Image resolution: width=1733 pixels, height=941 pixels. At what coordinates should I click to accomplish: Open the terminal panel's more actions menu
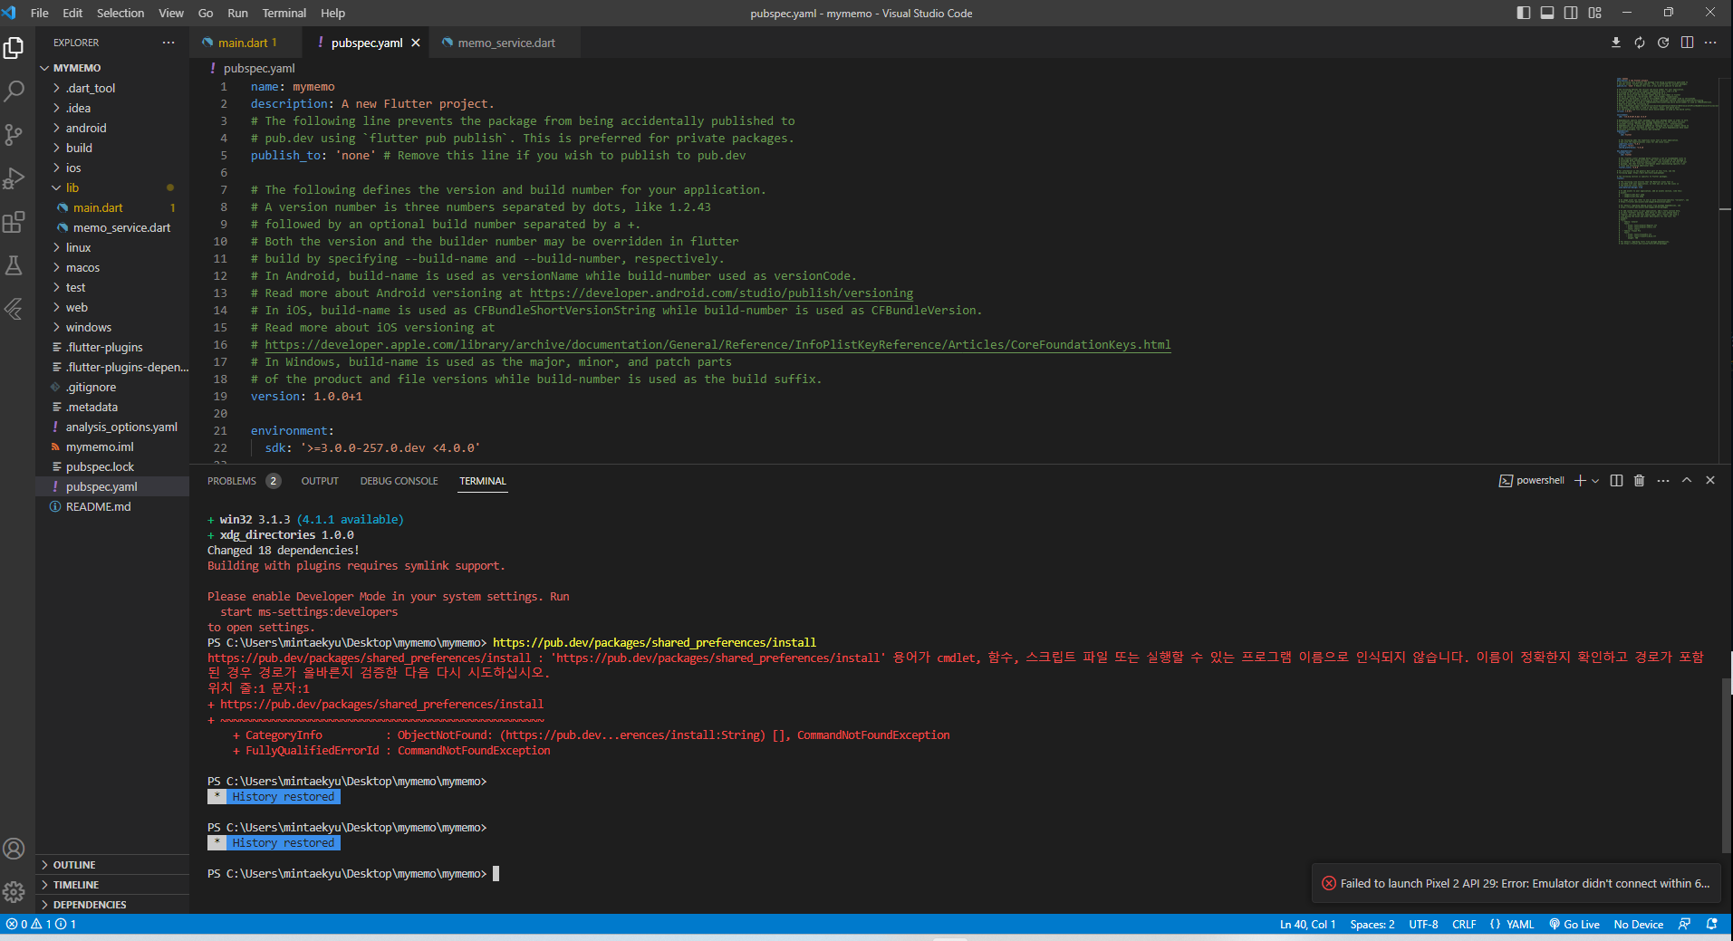click(1663, 481)
